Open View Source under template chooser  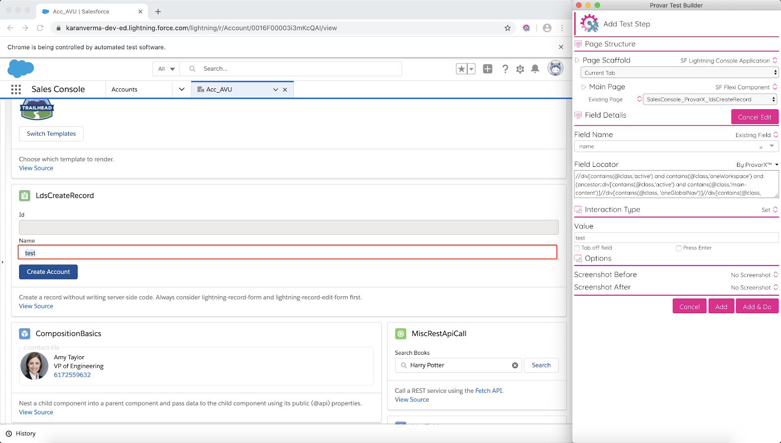[36, 168]
